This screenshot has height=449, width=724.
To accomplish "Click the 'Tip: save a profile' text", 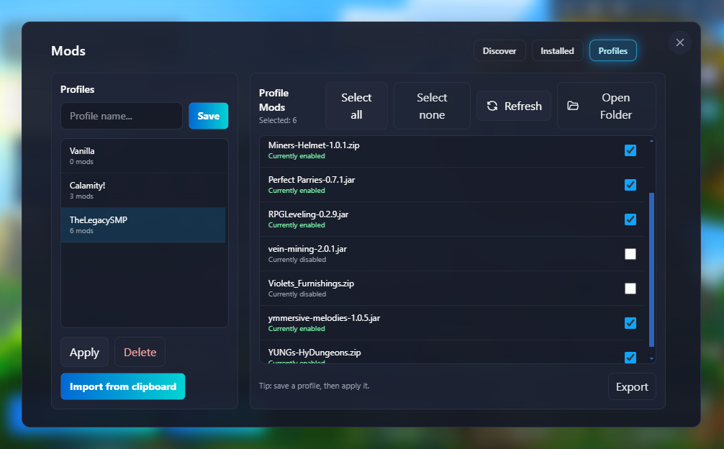I will point(314,386).
